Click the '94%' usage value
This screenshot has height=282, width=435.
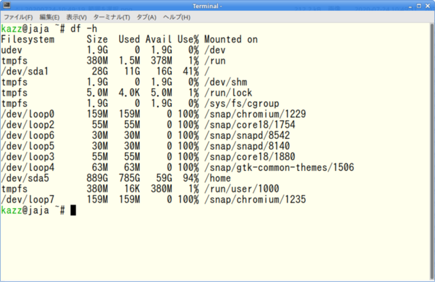tap(191, 178)
